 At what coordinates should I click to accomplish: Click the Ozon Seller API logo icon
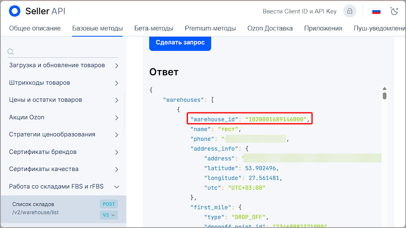15,11
